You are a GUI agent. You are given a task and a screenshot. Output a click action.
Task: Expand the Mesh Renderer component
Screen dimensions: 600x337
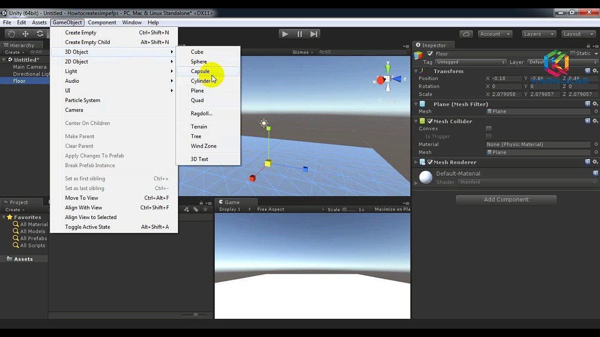(x=416, y=162)
